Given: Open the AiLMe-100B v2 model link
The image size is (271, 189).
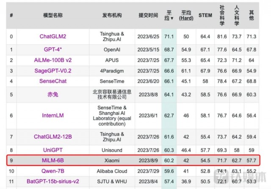Looking at the screenshot, I should click(53, 60).
